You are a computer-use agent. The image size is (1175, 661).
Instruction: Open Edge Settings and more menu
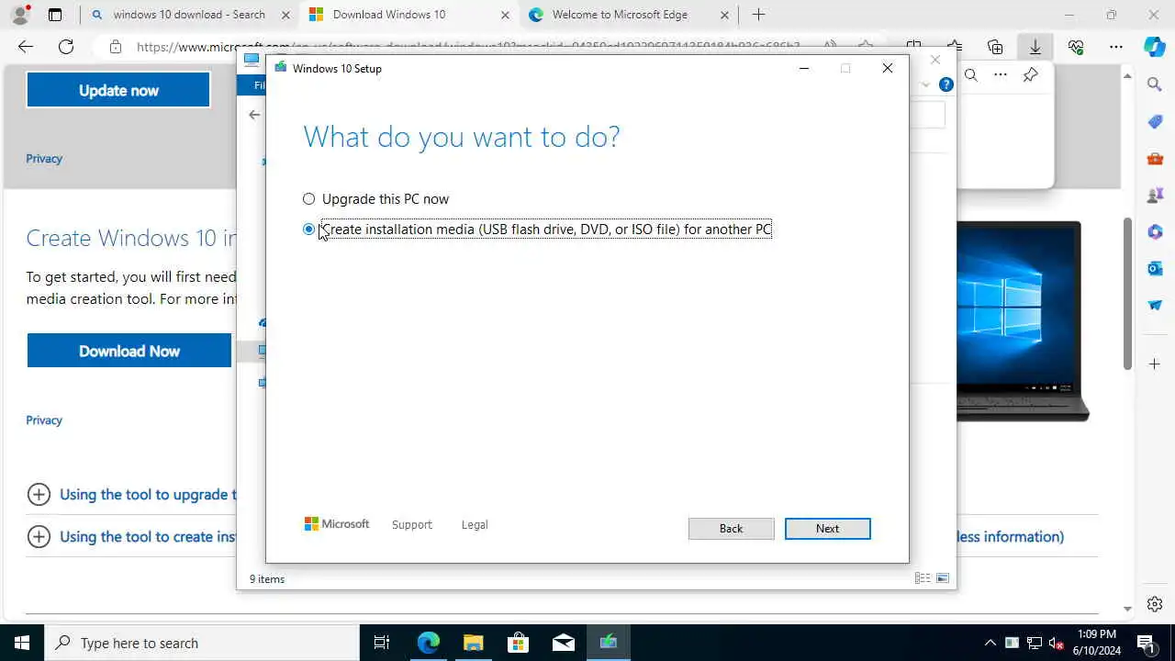[x=1116, y=47]
